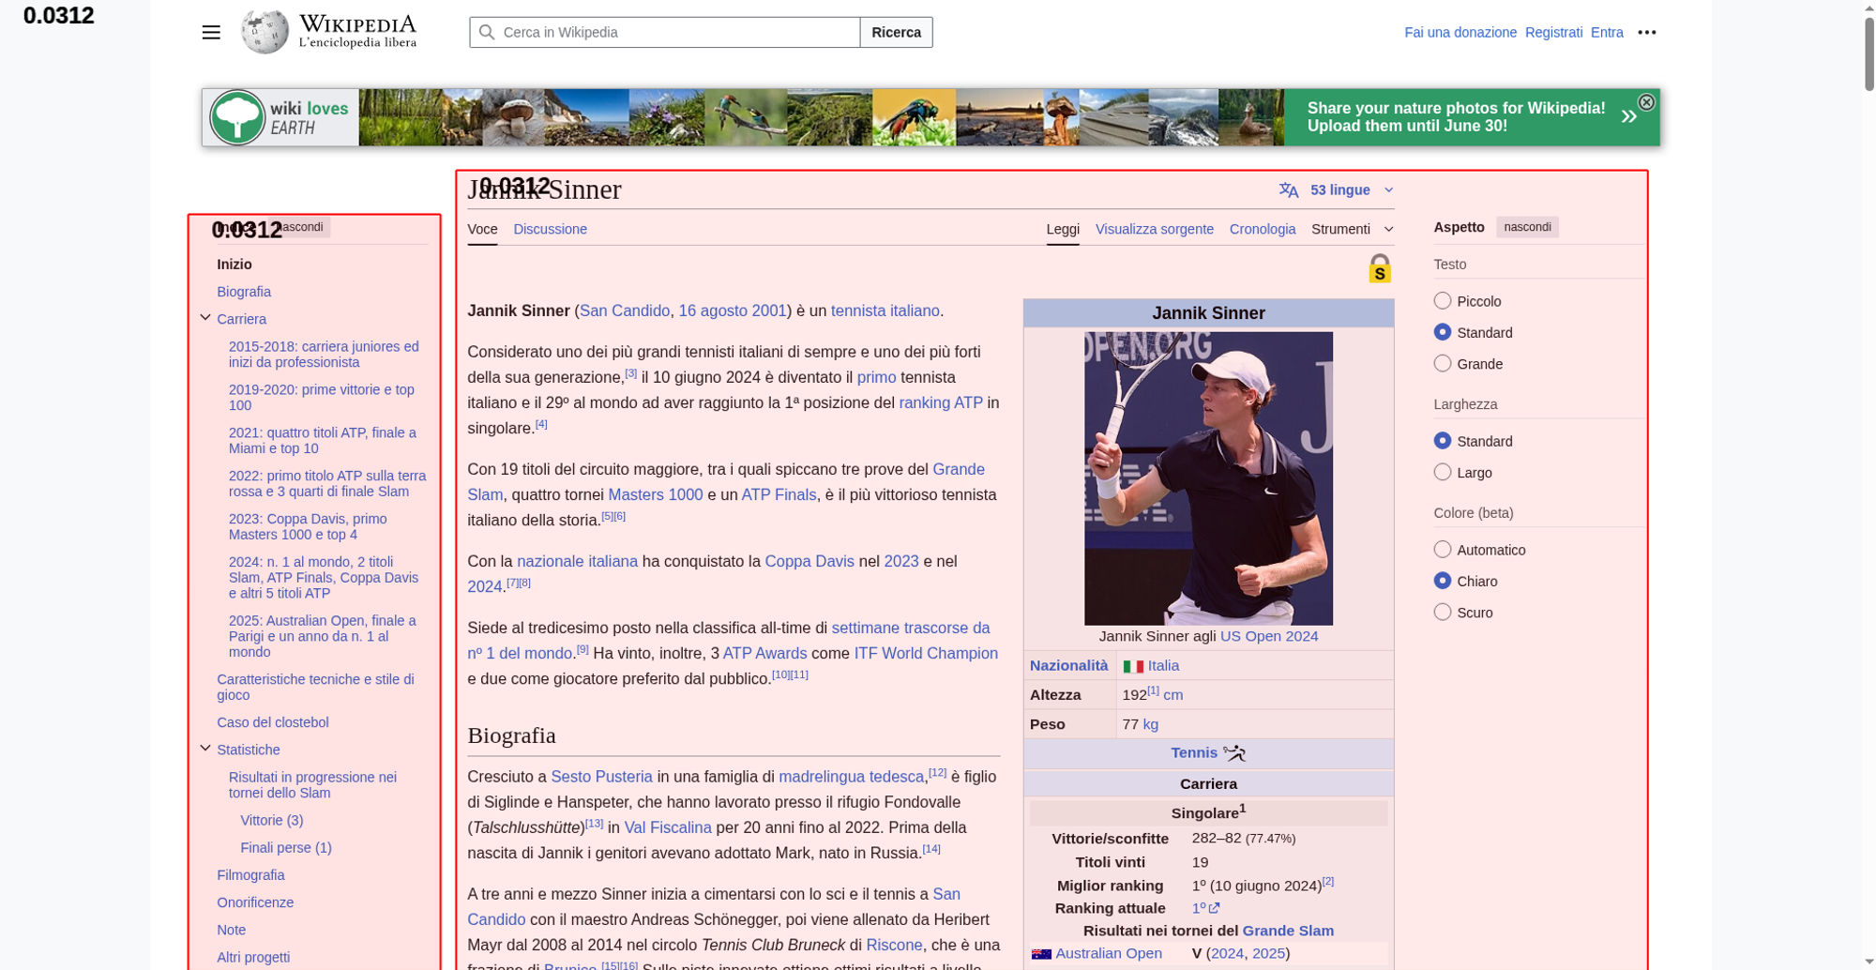Jump to Caso del clostebol section

coord(273,722)
